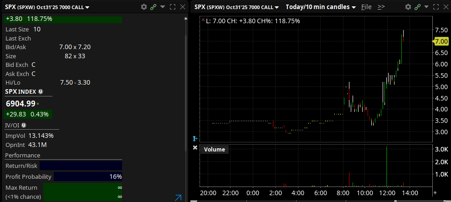The height and width of the screenshot is (202, 451).
Task: Click the OpnInt 43.1M value
Action: tap(37, 145)
